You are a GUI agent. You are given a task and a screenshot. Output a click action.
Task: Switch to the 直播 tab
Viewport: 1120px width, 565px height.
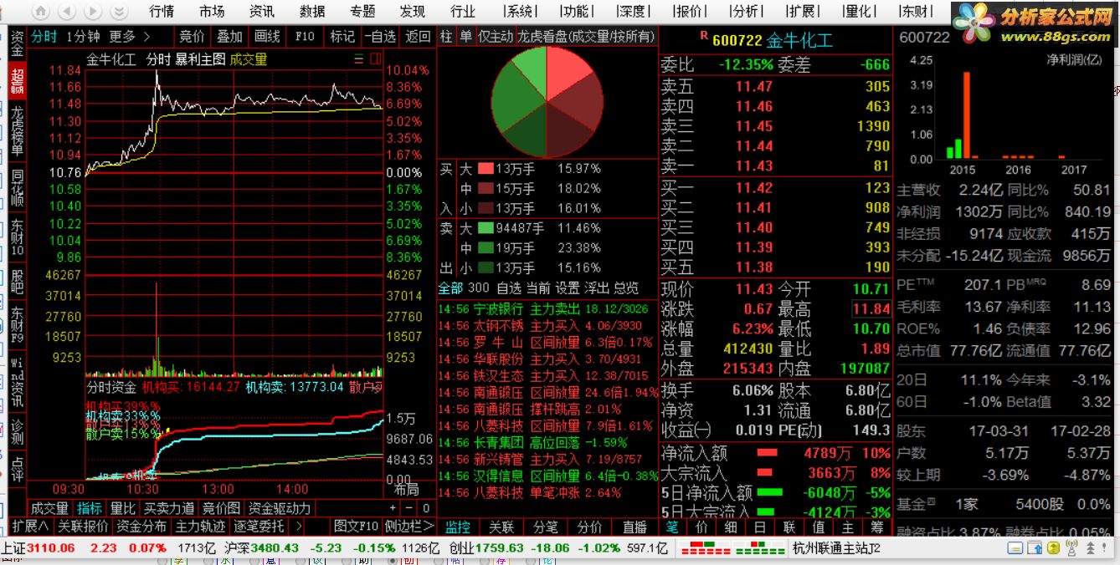(x=634, y=527)
